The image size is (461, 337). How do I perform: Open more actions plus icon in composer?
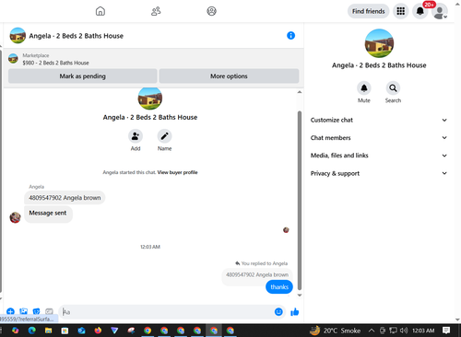tap(10, 312)
